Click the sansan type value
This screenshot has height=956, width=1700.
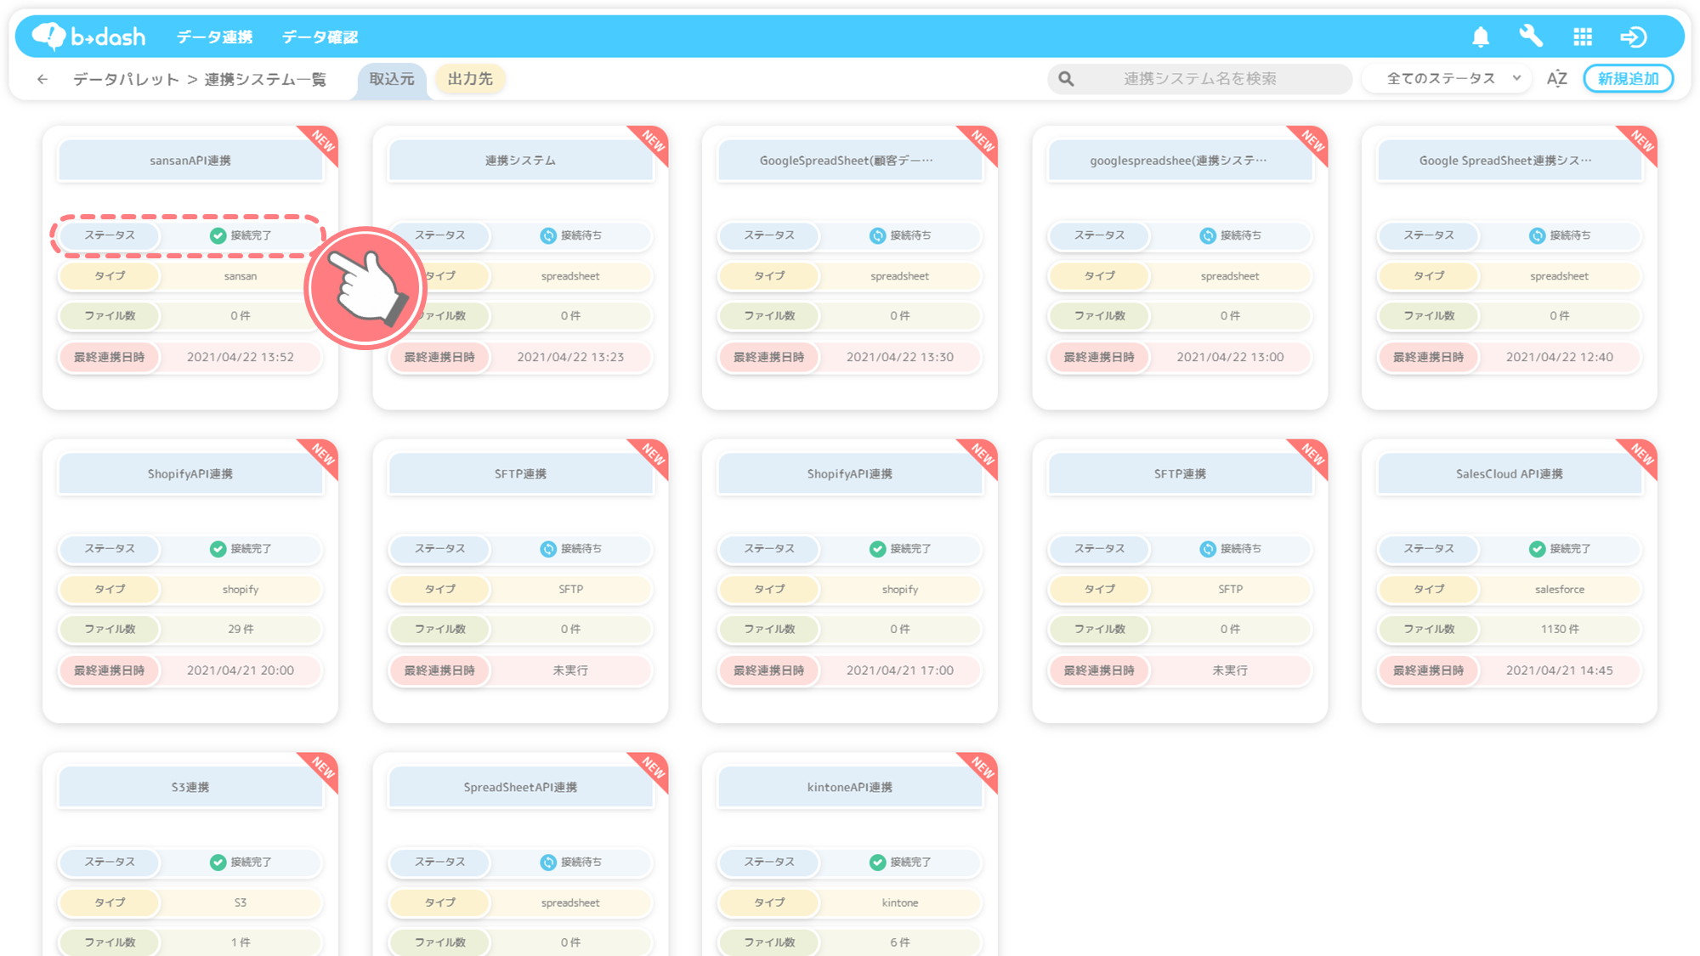(241, 276)
